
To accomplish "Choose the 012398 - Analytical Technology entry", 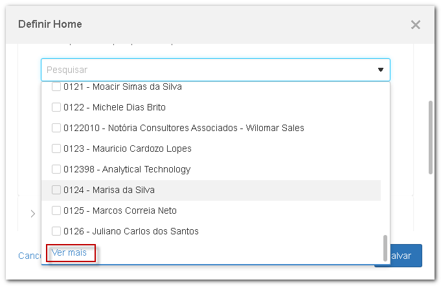I will coord(127,169).
